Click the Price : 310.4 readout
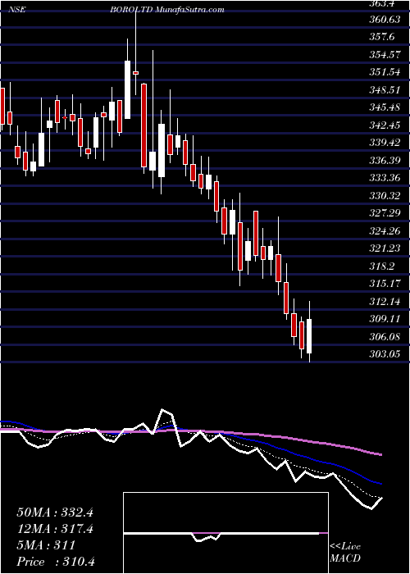The width and height of the screenshot is (410, 574). tap(56, 562)
